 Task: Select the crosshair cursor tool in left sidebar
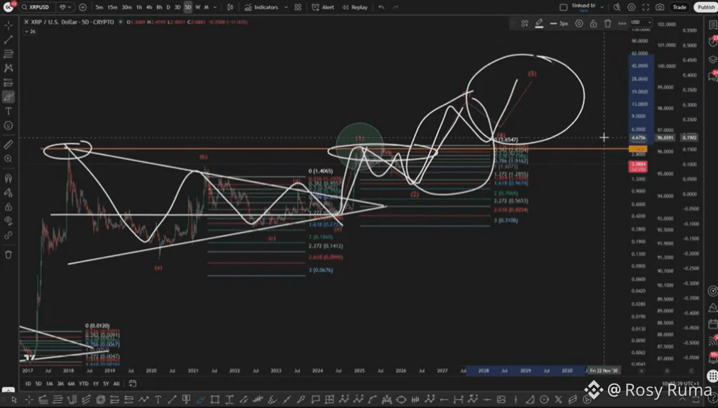pos(8,26)
